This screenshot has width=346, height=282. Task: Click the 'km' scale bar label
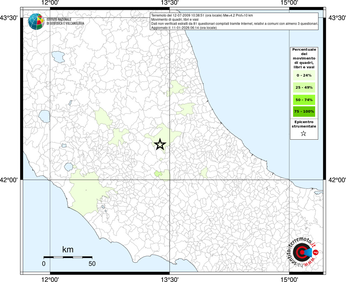point(68,250)
